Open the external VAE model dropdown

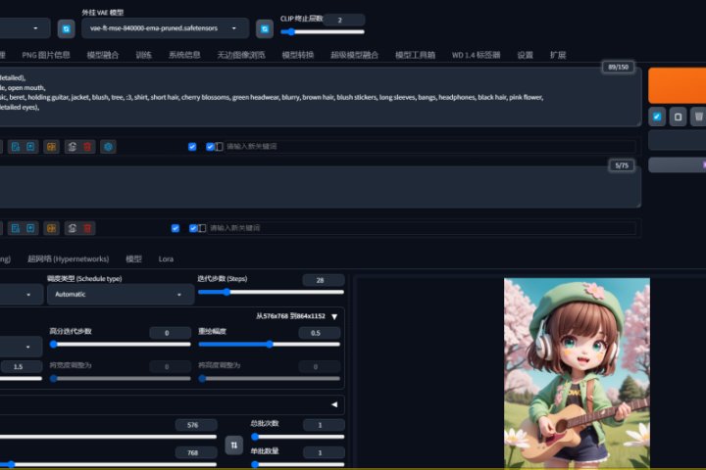click(x=165, y=28)
